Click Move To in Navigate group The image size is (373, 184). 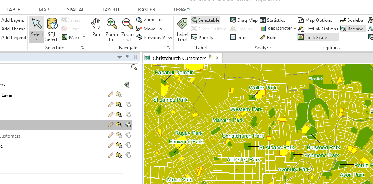(149, 29)
